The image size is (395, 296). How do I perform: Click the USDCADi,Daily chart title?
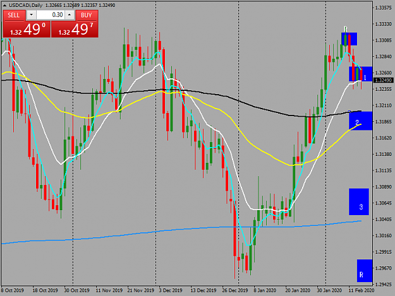point(26,5)
